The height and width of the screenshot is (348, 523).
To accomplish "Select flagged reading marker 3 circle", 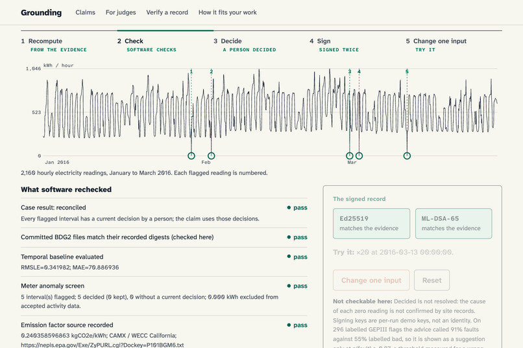I will point(349,156).
